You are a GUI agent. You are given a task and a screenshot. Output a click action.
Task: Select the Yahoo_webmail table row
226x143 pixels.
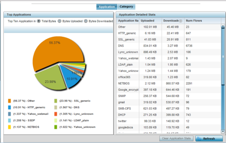[169, 58]
